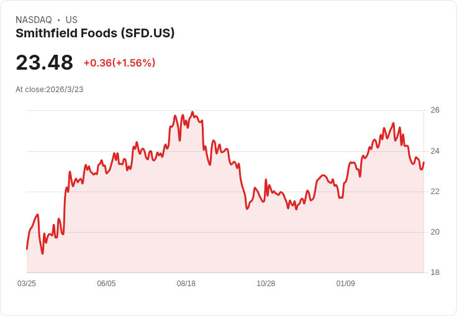The width and height of the screenshot is (457, 316).
Task: Select the 06/05 date axis label
Action: [x=106, y=284]
